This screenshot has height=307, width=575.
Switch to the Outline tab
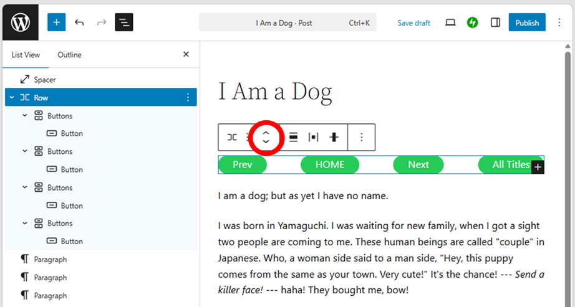(x=69, y=55)
